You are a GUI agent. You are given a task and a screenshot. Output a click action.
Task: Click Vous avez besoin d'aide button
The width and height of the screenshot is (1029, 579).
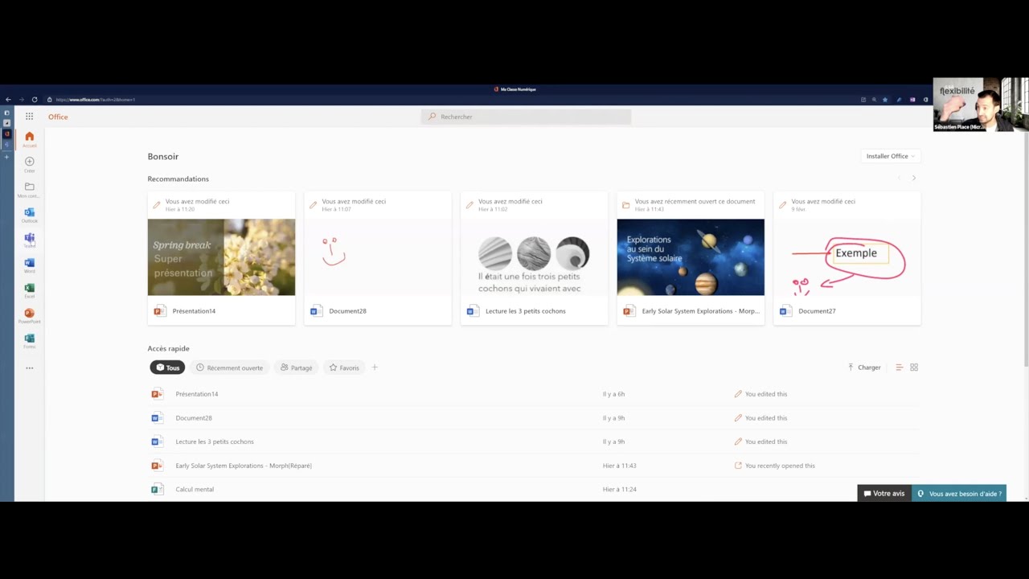(959, 493)
